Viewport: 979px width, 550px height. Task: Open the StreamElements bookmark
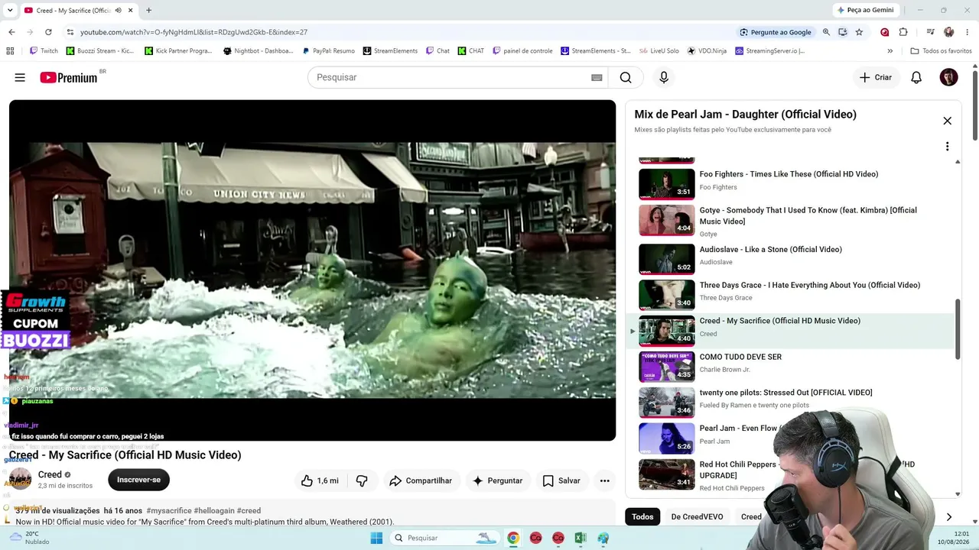(x=390, y=51)
